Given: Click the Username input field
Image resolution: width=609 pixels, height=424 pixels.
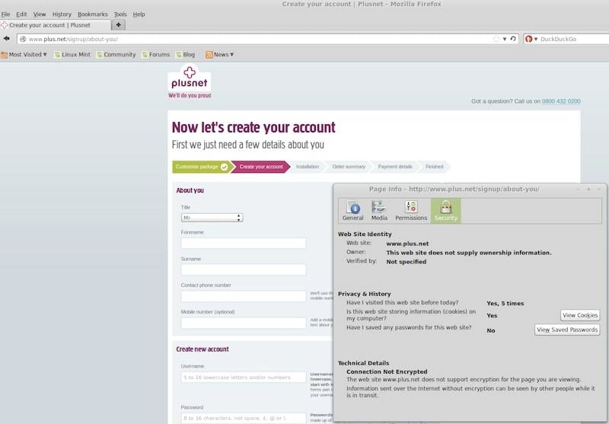Looking at the screenshot, I should coord(244,378).
